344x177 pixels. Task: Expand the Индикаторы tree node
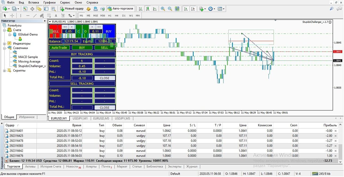[4, 44]
